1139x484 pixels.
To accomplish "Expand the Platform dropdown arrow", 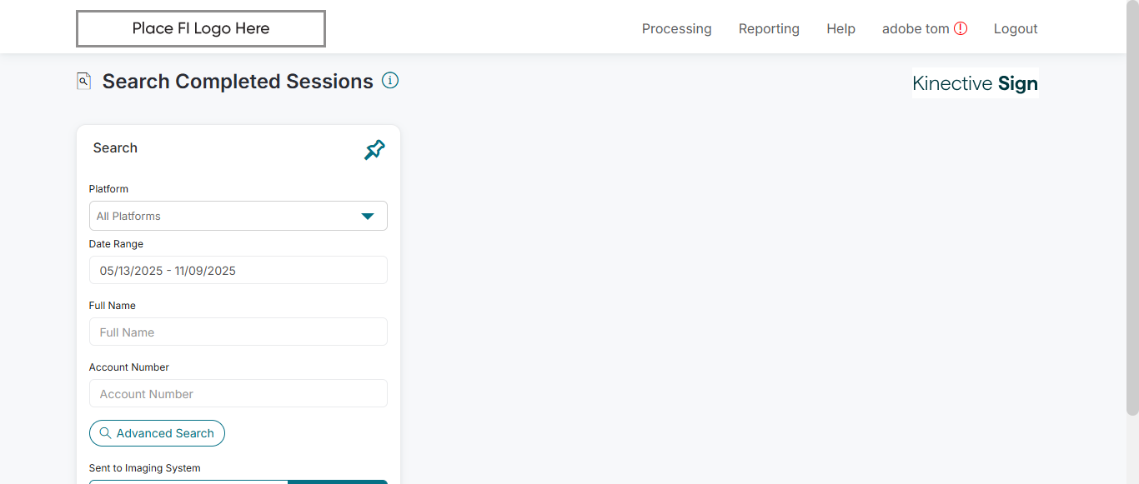I will point(367,216).
